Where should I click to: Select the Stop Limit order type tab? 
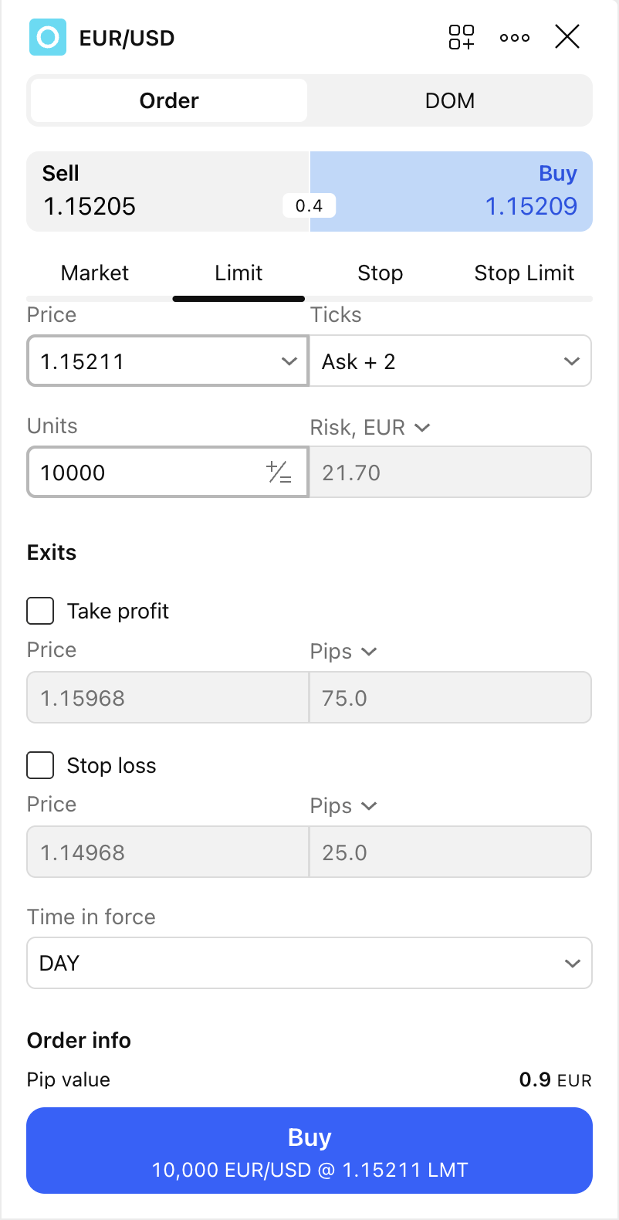[x=524, y=273]
